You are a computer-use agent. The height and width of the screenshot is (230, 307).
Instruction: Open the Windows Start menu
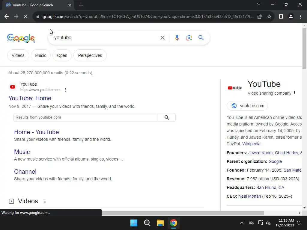(x=134, y=223)
